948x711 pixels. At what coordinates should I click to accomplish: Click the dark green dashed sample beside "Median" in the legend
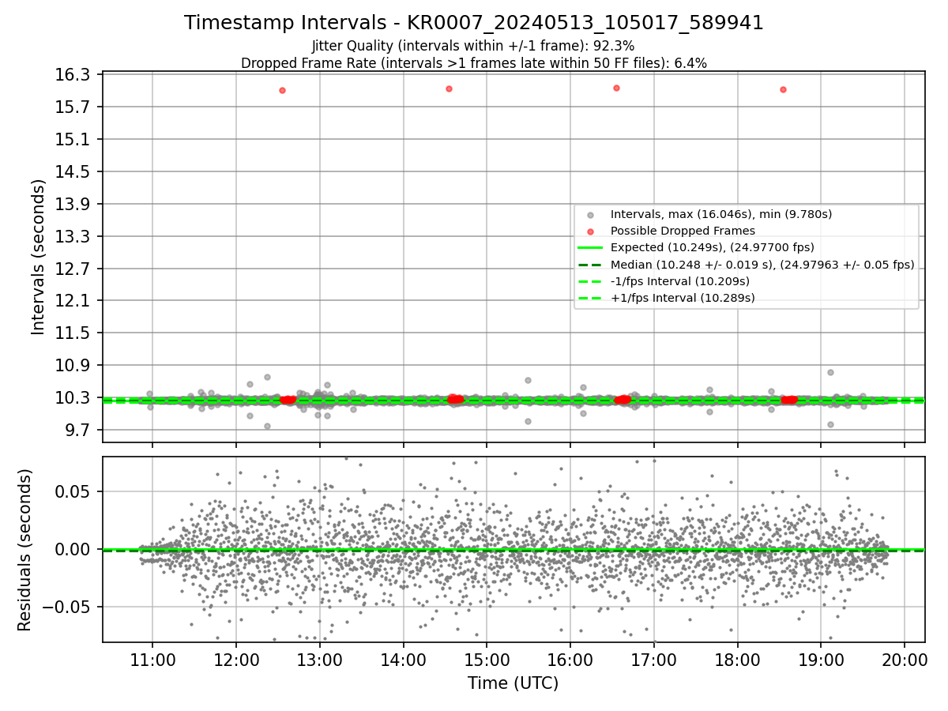click(x=592, y=265)
